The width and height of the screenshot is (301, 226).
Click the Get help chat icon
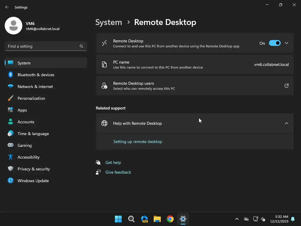point(98,162)
